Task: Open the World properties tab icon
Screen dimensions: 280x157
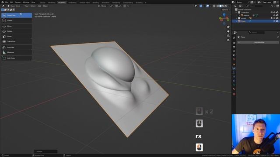Action: (234, 59)
